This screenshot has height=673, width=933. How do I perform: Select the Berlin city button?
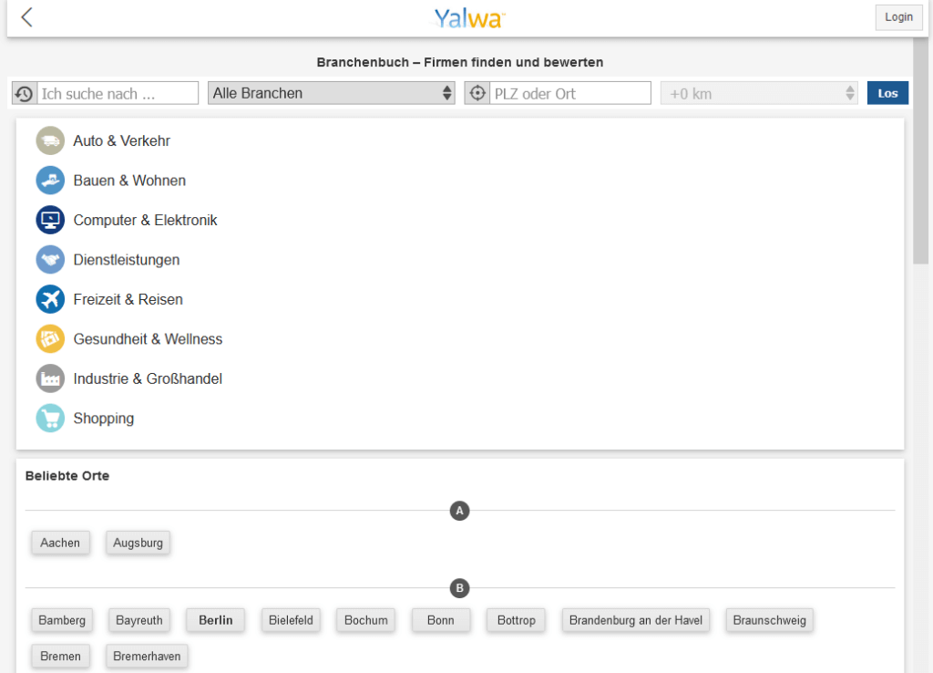216,620
